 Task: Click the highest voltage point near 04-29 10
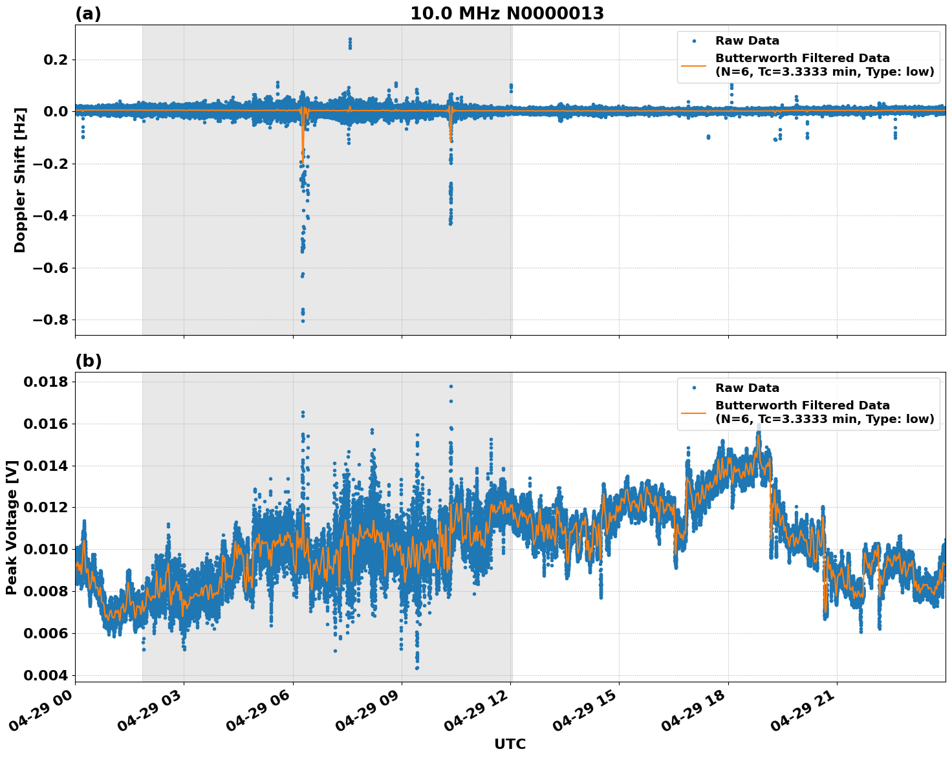click(451, 385)
